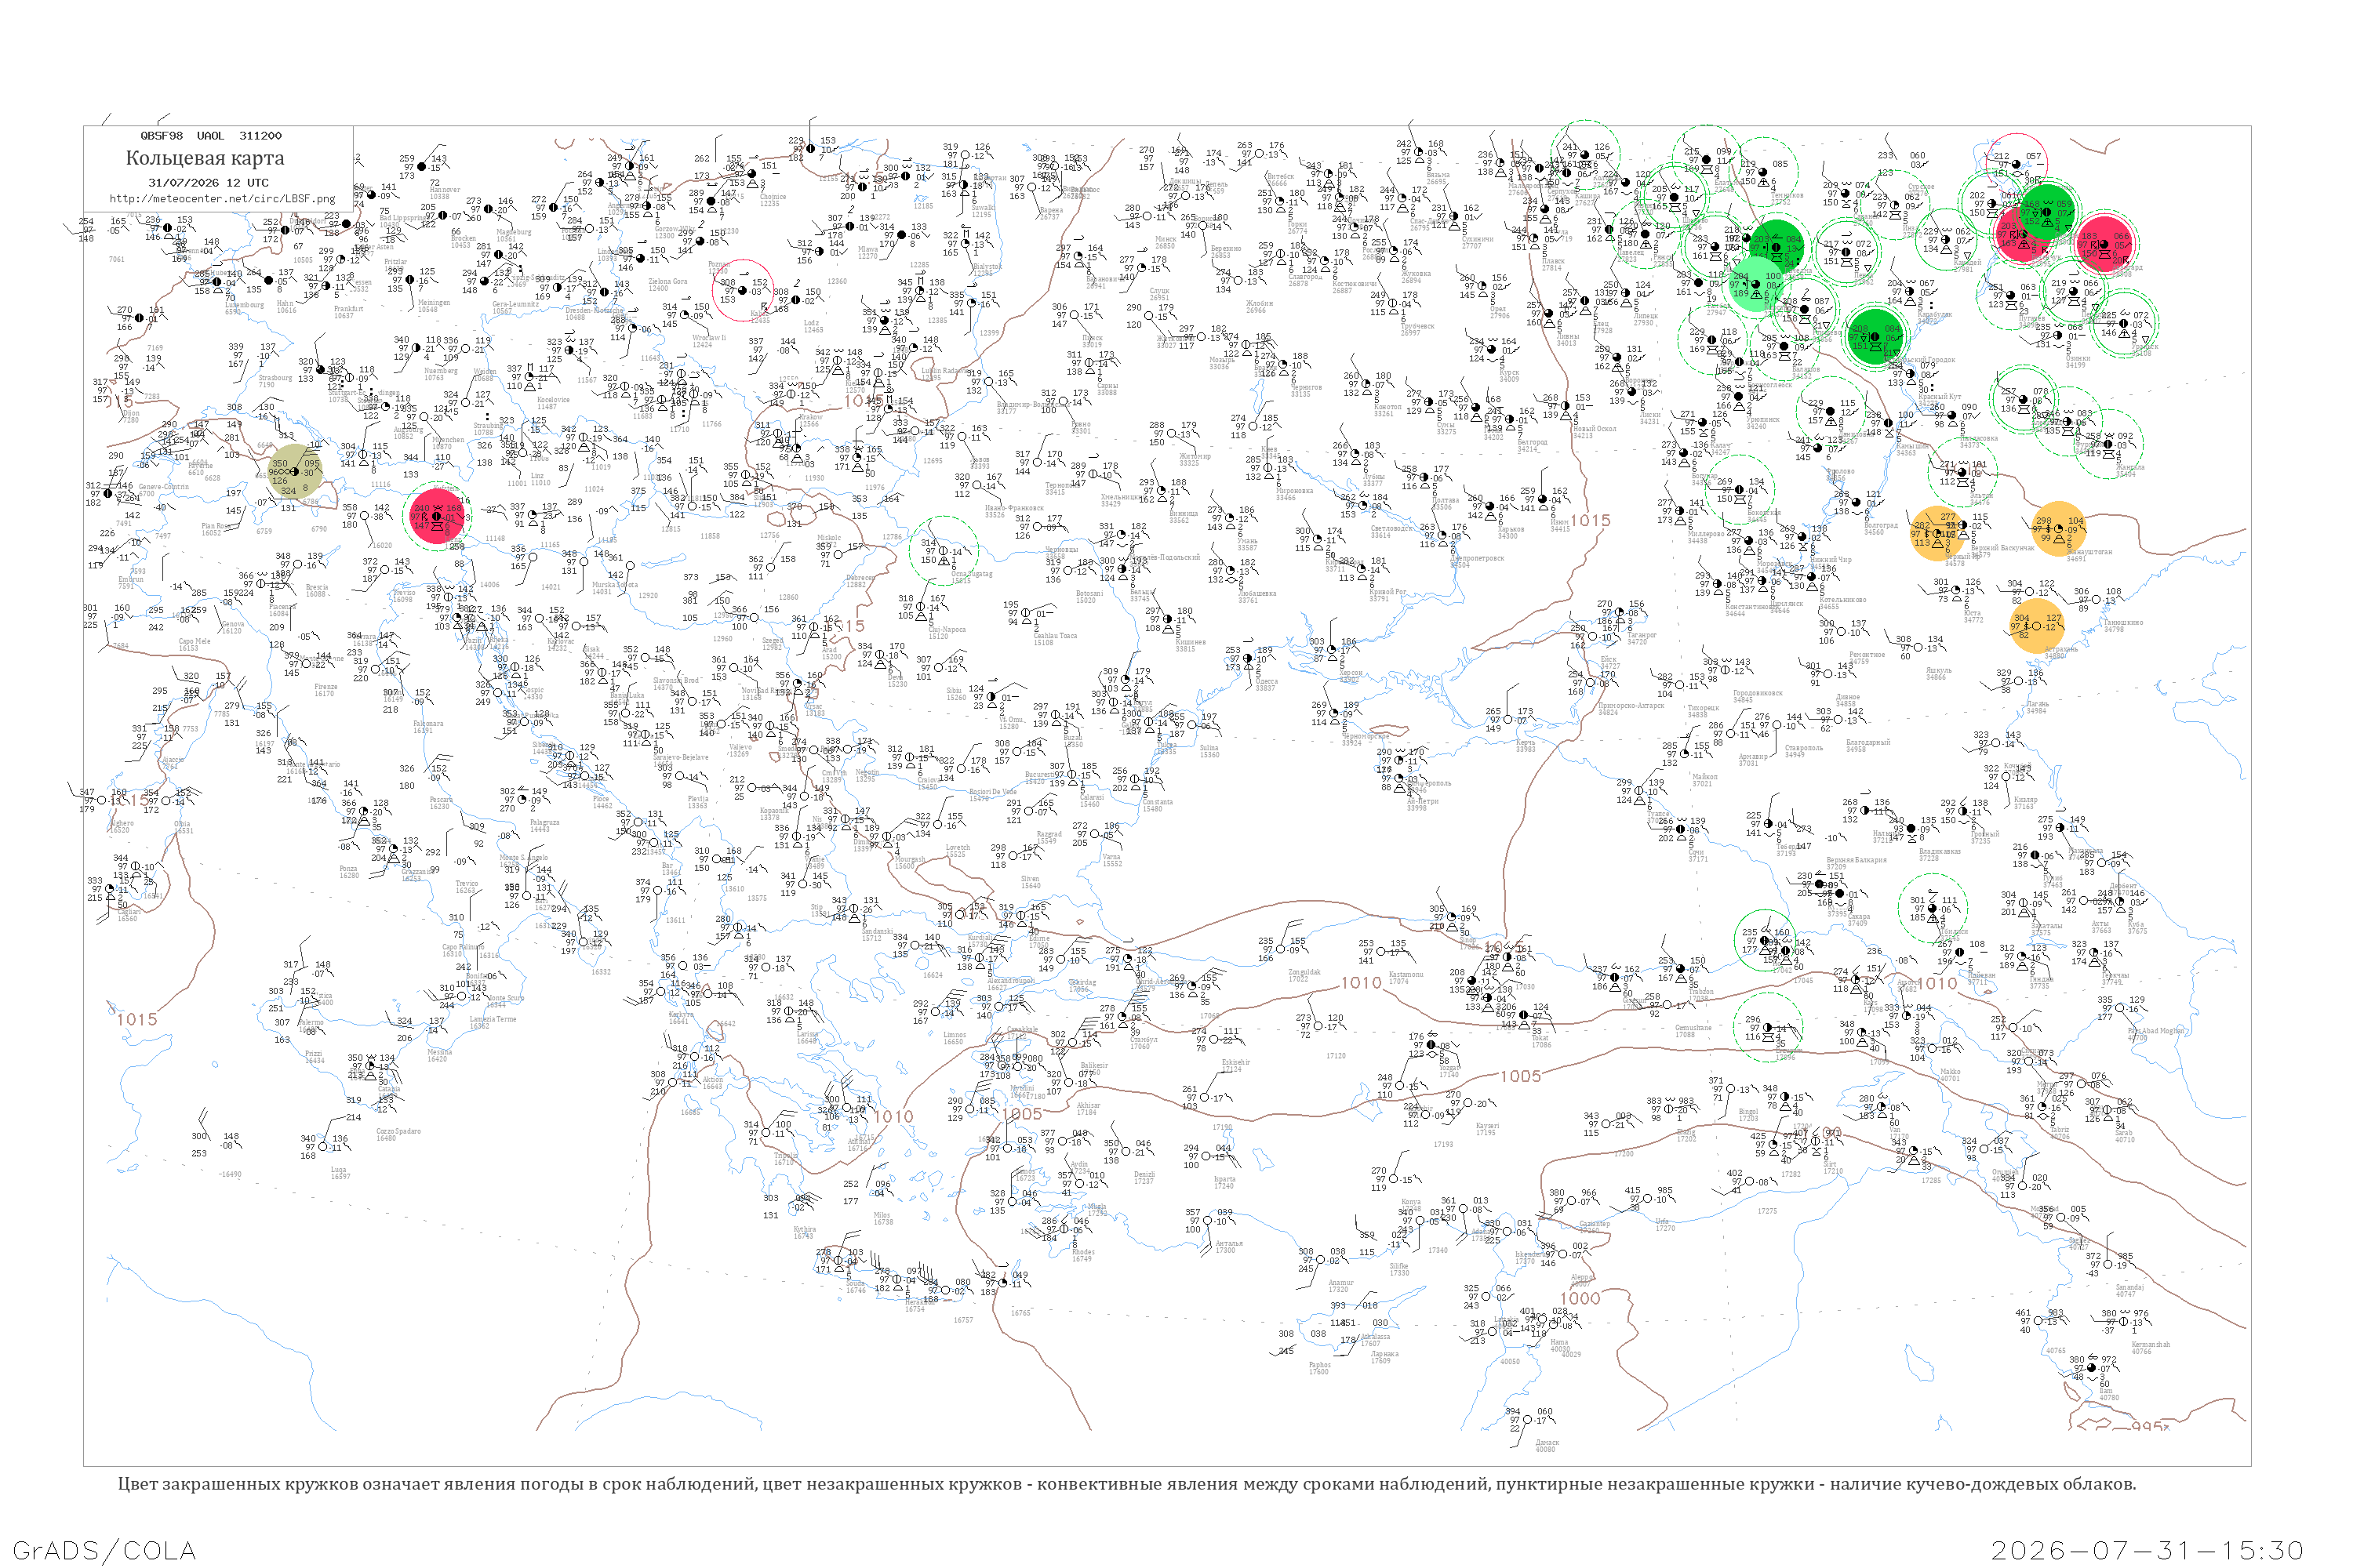Viewport: 2353px width, 1568px height.
Task: Select the olive filled station circle
Action: click(296, 472)
